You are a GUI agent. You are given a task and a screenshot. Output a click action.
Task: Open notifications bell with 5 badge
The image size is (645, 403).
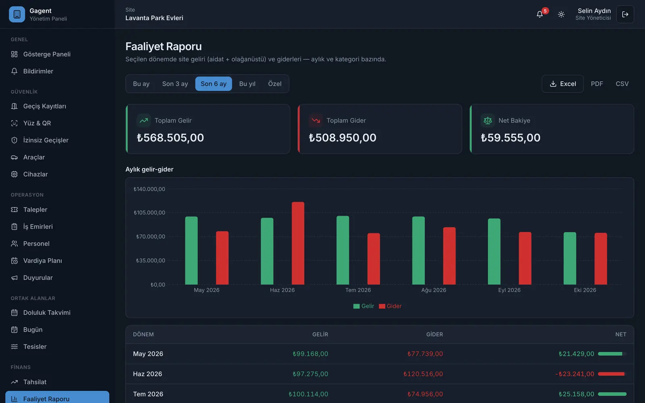540,15
